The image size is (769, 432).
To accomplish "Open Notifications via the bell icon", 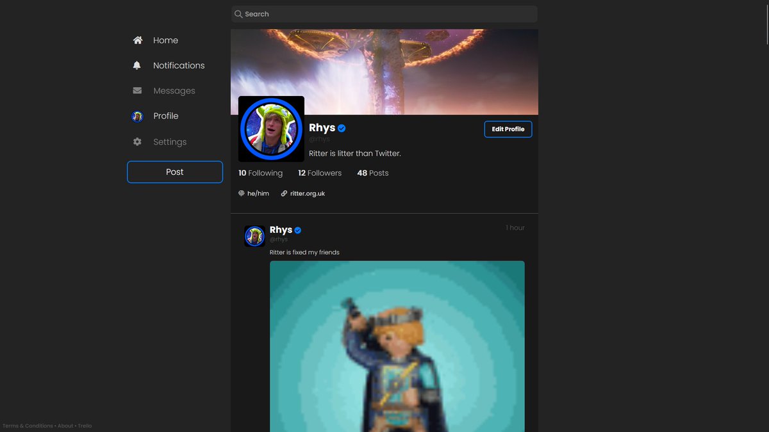I will point(136,65).
